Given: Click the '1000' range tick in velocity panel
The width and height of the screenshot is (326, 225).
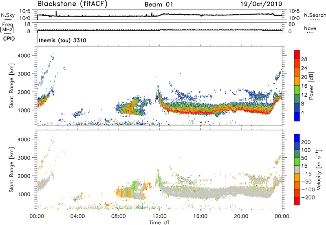Looking at the screenshot, I should [24, 194].
